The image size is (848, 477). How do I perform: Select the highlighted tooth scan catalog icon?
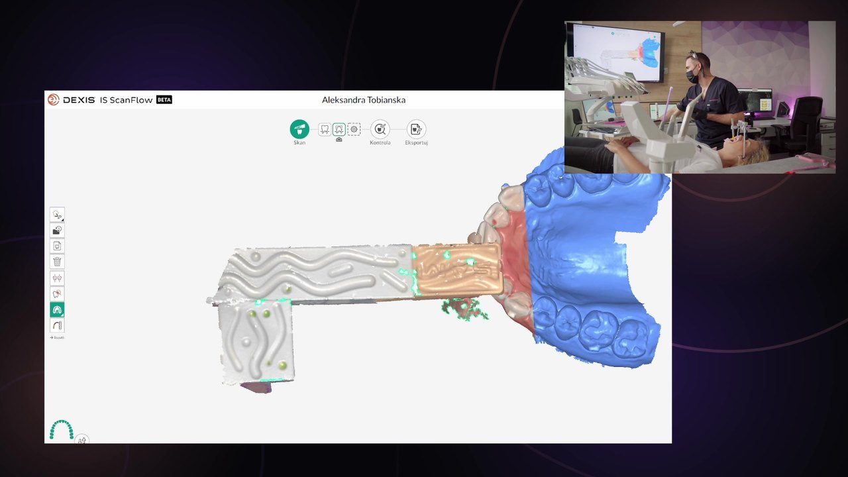point(339,129)
